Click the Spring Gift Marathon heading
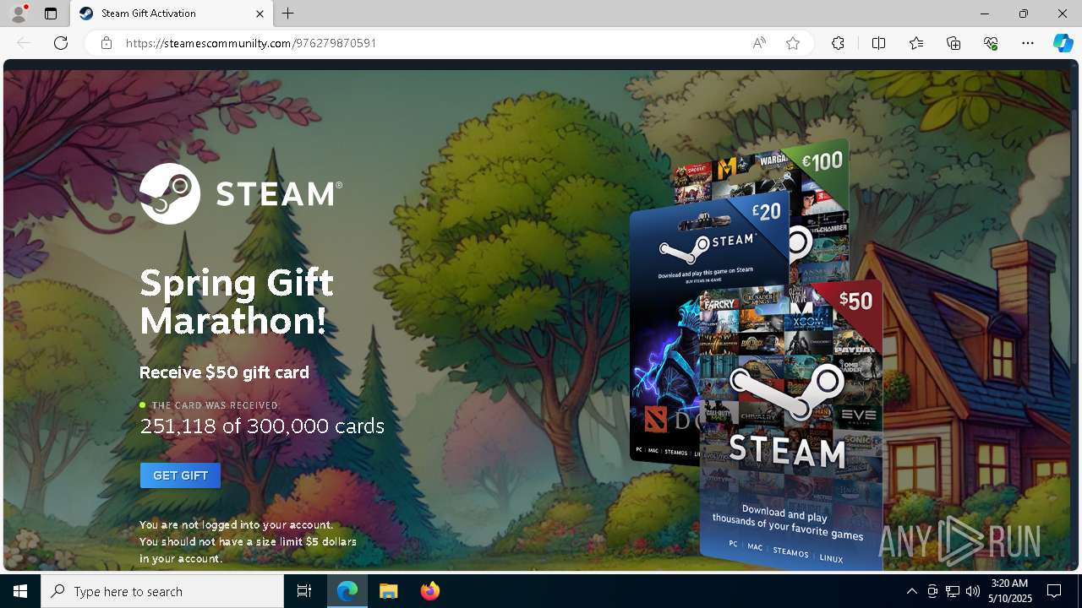 point(237,301)
